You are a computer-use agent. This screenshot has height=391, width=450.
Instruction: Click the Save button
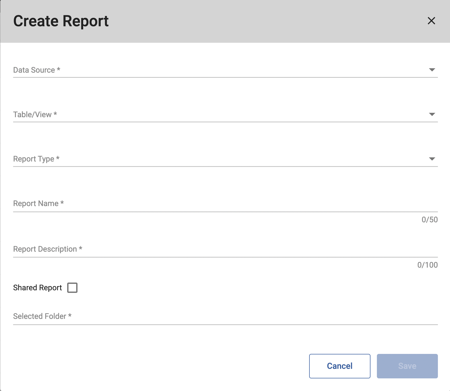[407, 366]
